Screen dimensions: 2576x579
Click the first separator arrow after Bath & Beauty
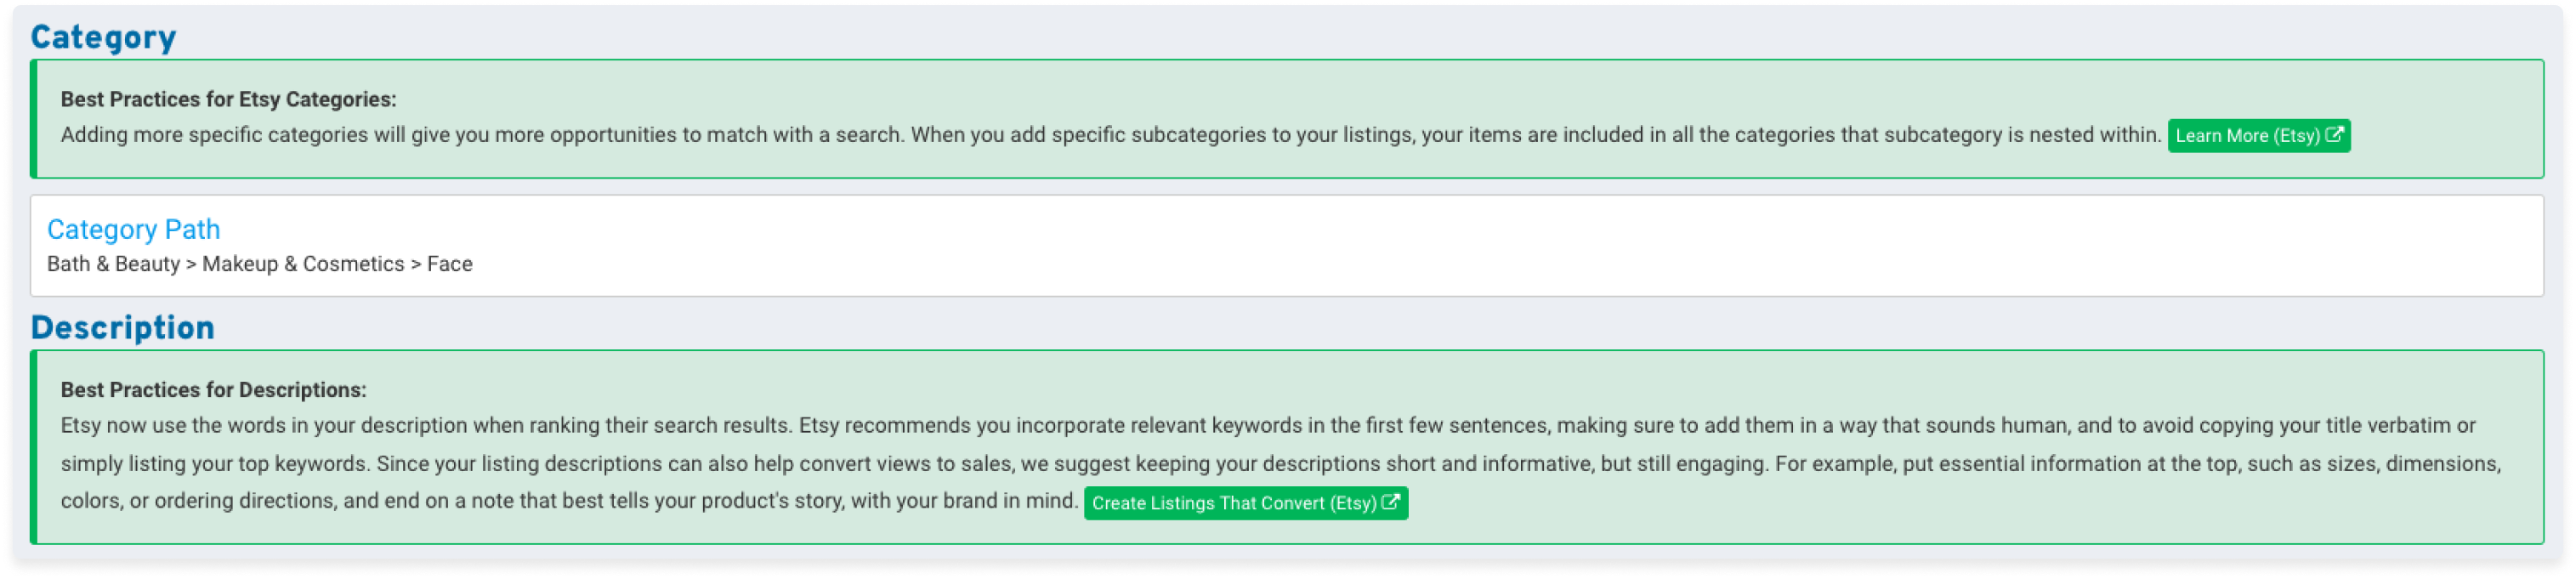pos(191,265)
